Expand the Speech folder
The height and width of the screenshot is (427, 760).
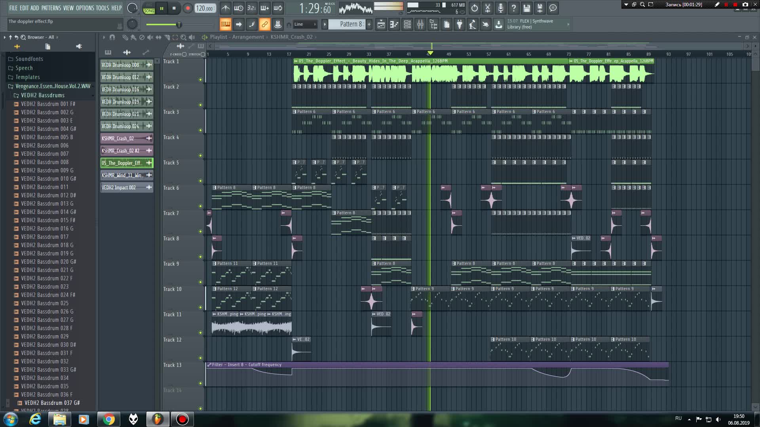(24, 68)
